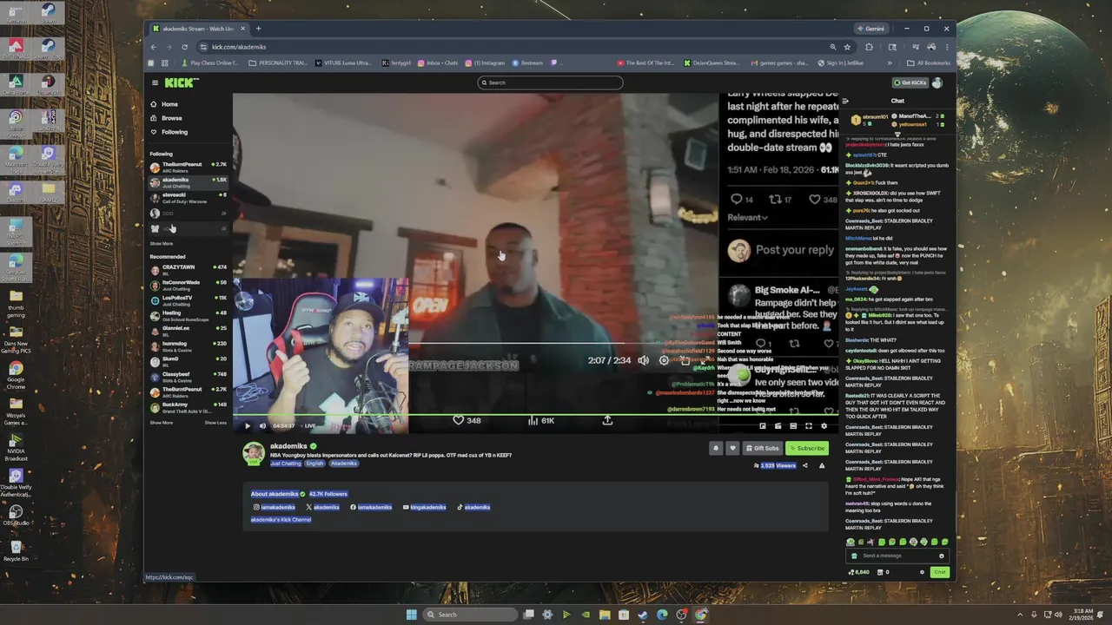Open CRAZYTAWN recommended channel
This screenshot has height=625, width=1112.
[x=189, y=269]
